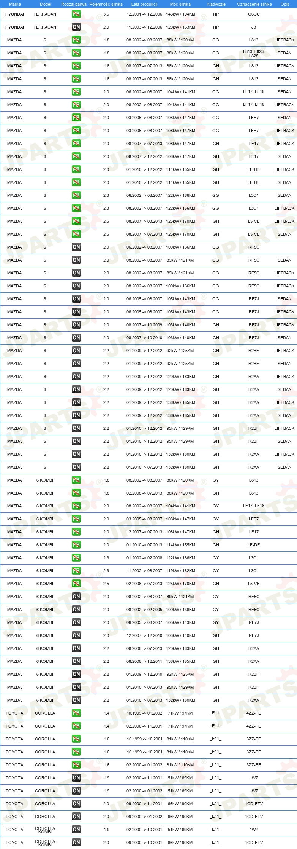This screenshot has height=849, width=297.
Task: Select the 08.2008 -> 12.2011 date cell
Action: click(x=144, y=661)
